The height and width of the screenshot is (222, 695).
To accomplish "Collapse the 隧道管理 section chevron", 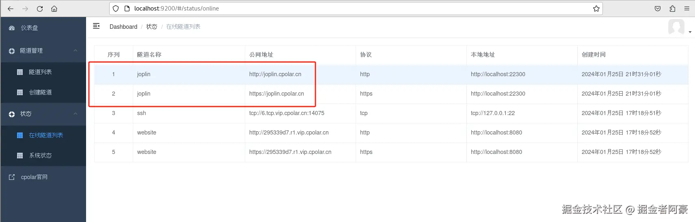I will [x=76, y=51].
